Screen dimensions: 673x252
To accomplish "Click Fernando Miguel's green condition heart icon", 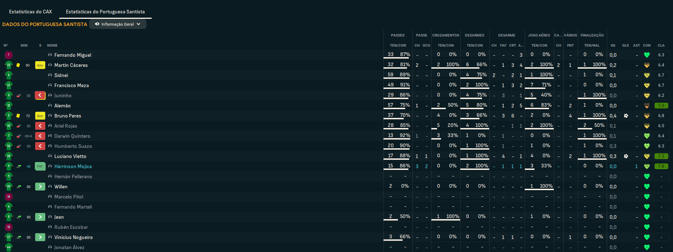I will pos(647,55).
